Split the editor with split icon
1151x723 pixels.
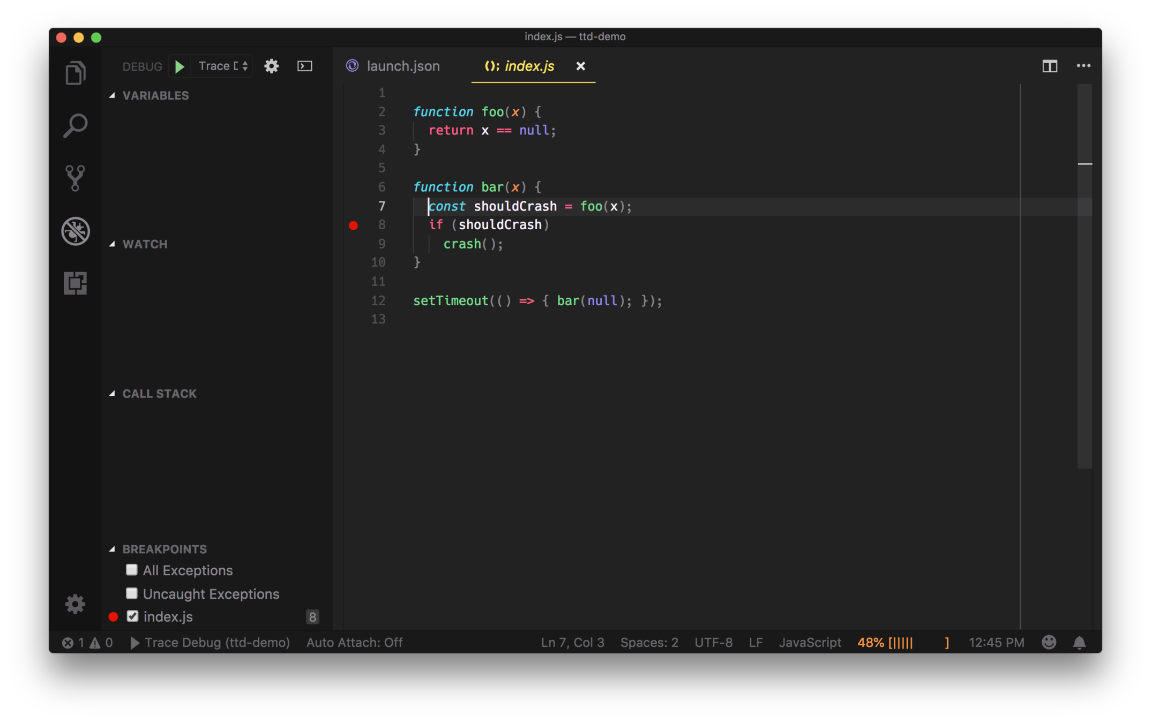pos(1049,66)
